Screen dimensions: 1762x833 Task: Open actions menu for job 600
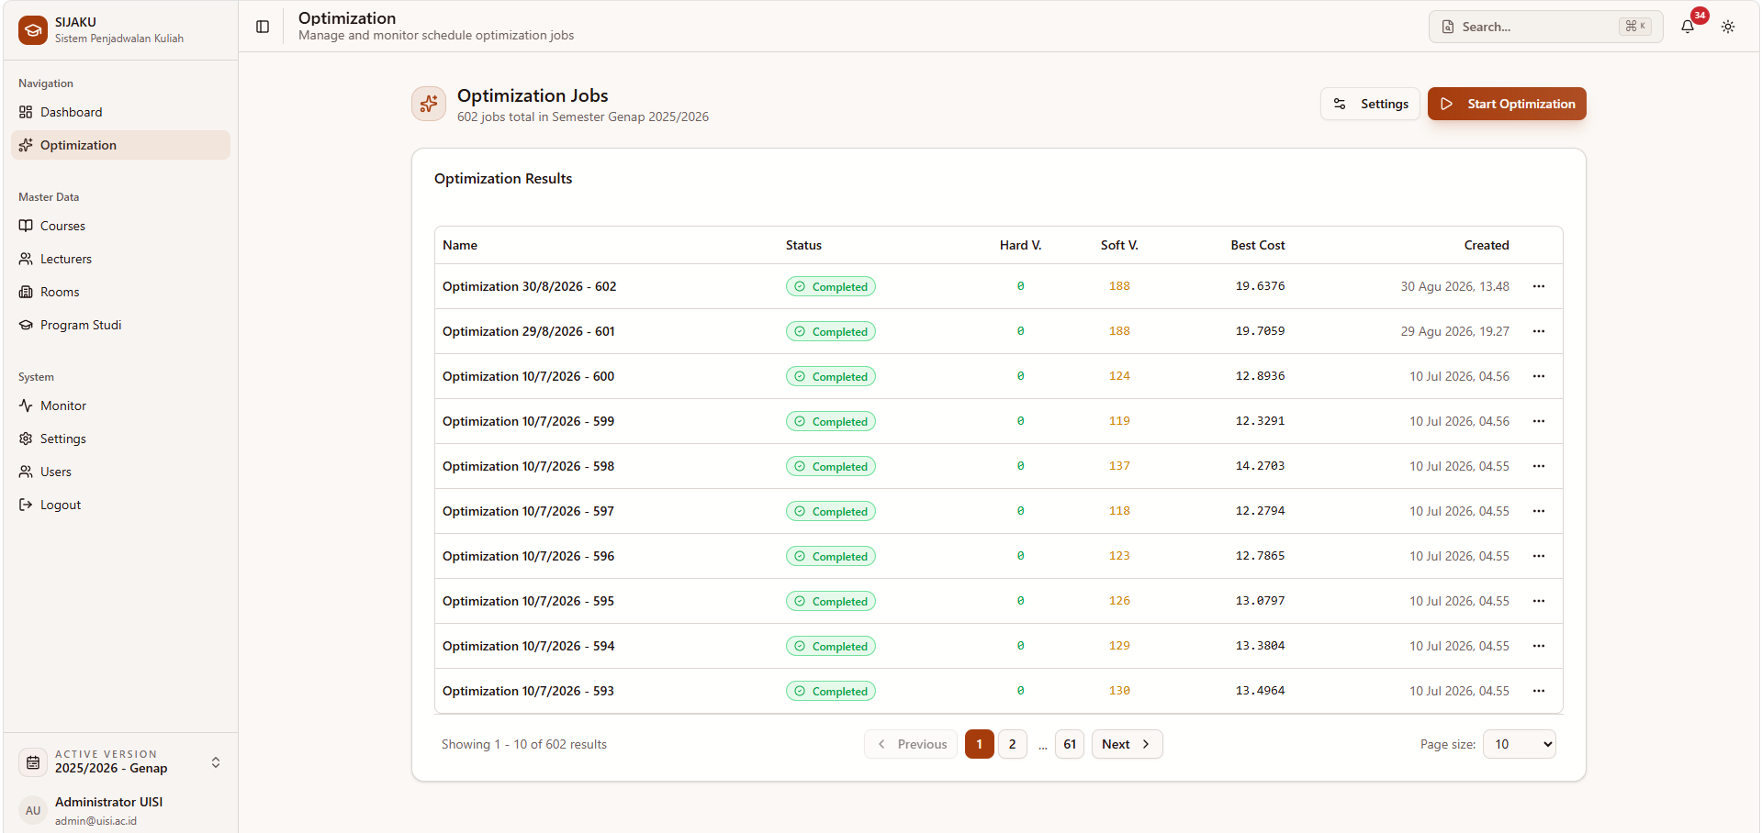click(1539, 376)
